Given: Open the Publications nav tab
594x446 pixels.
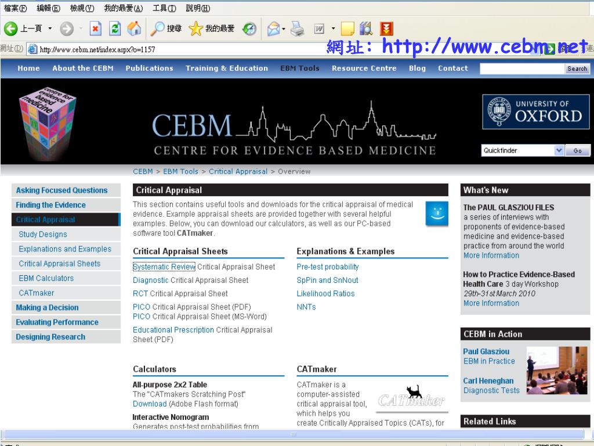Looking at the screenshot, I should point(149,69).
